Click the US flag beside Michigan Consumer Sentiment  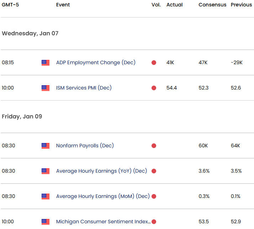(46, 222)
